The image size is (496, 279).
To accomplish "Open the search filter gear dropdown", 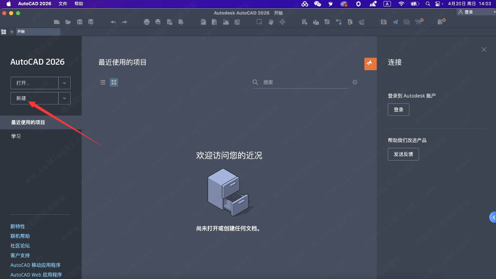I will click(355, 82).
